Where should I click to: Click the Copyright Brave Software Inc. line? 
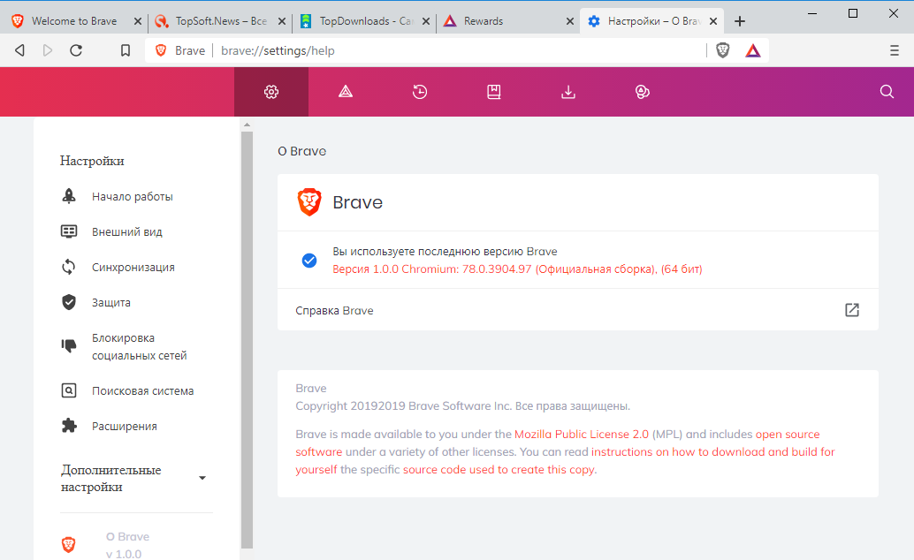(463, 405)
